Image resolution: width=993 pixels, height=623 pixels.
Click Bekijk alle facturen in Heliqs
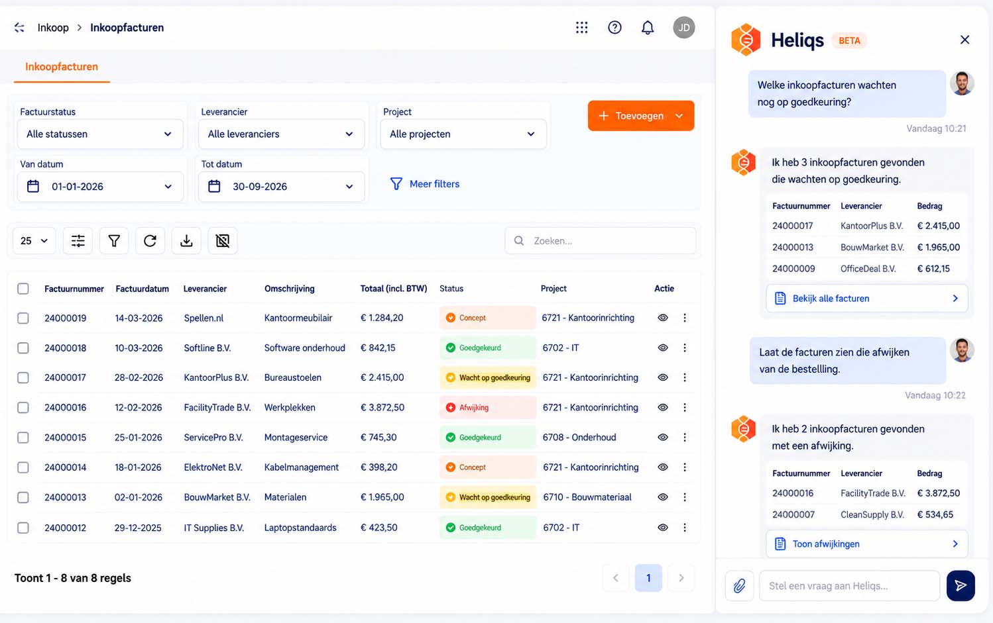[867, 299]
